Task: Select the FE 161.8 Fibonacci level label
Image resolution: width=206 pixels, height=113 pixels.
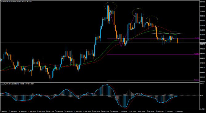Action: [x=197, y=80]
